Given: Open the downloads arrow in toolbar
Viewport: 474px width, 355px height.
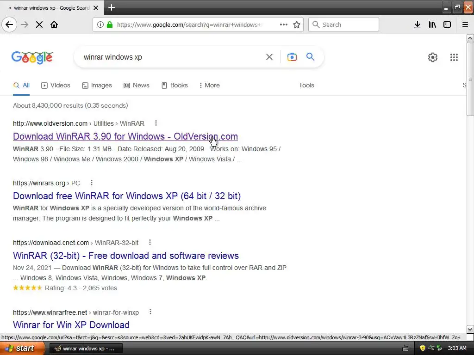Looking at the screenshot, I should (418, 24).
